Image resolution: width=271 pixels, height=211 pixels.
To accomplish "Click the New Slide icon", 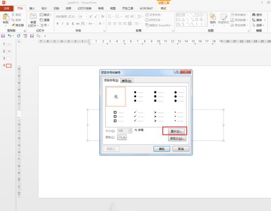I will tap(33, 16).
